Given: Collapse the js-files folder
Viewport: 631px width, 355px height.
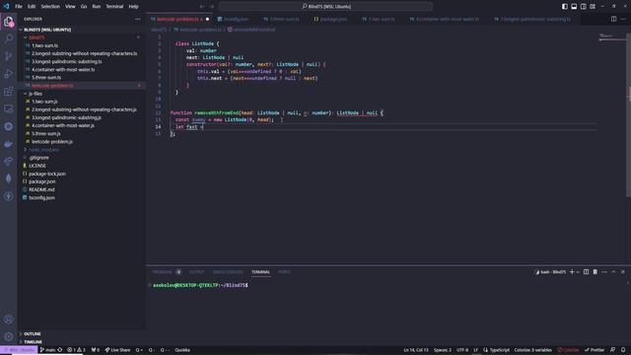Looking at the screenshot, I should [35, 94].
